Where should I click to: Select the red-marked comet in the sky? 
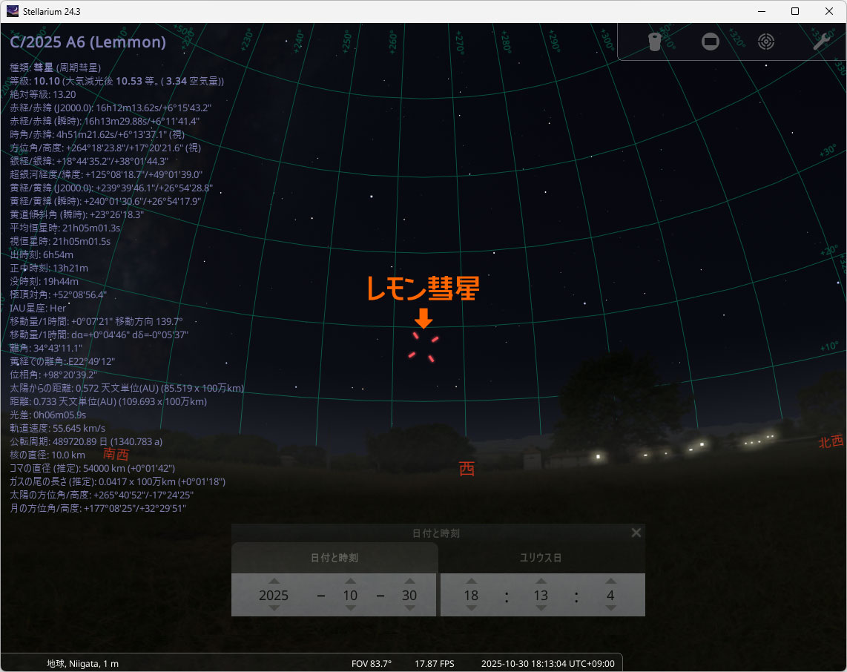[423, 347]
